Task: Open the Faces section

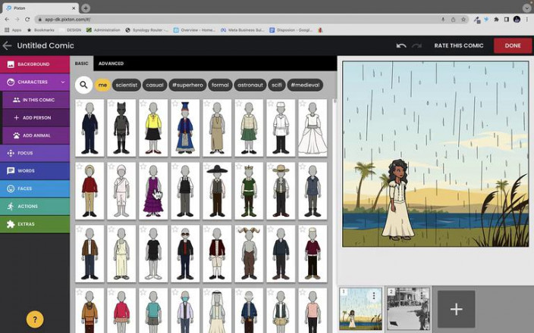Action: coord(34,188)
